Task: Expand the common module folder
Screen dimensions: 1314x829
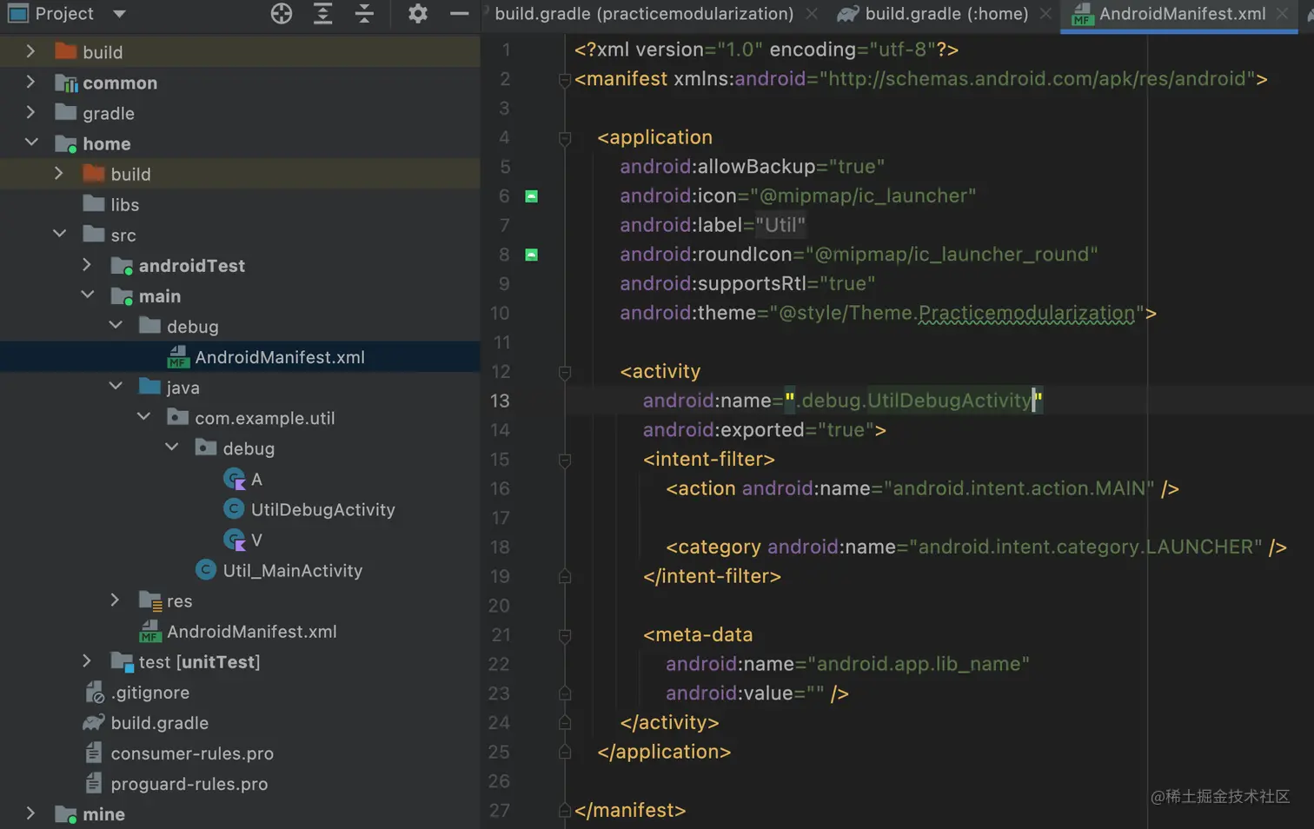Action: tap(30, 83)
